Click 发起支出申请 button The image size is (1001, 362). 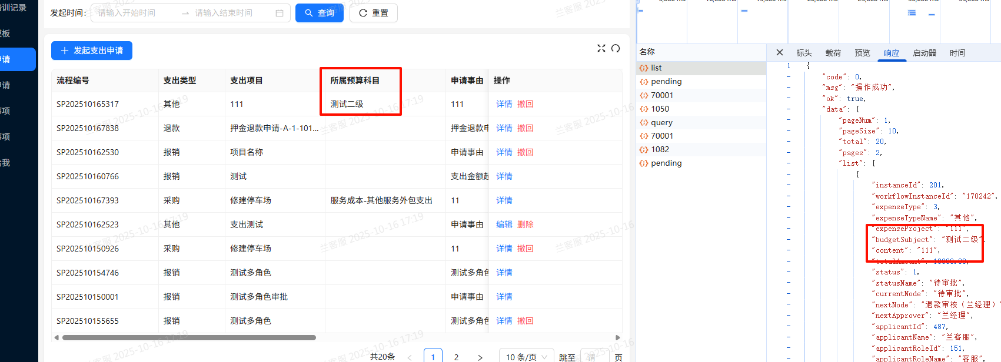tap(92, 51)
